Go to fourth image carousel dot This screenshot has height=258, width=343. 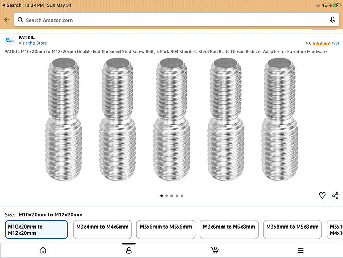(177, 196)
